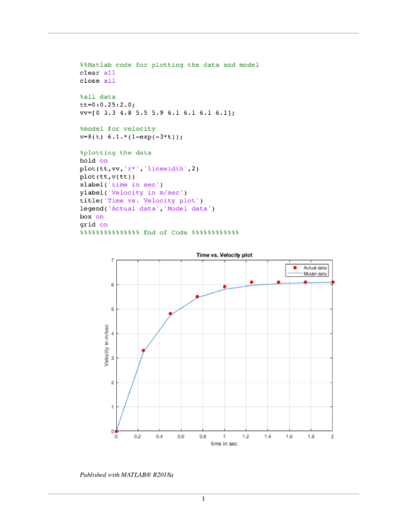Screen dimensions: 407x527
Task: Select the line 'tt=0:0.25:2.0;'
Action: click(108, 105)
